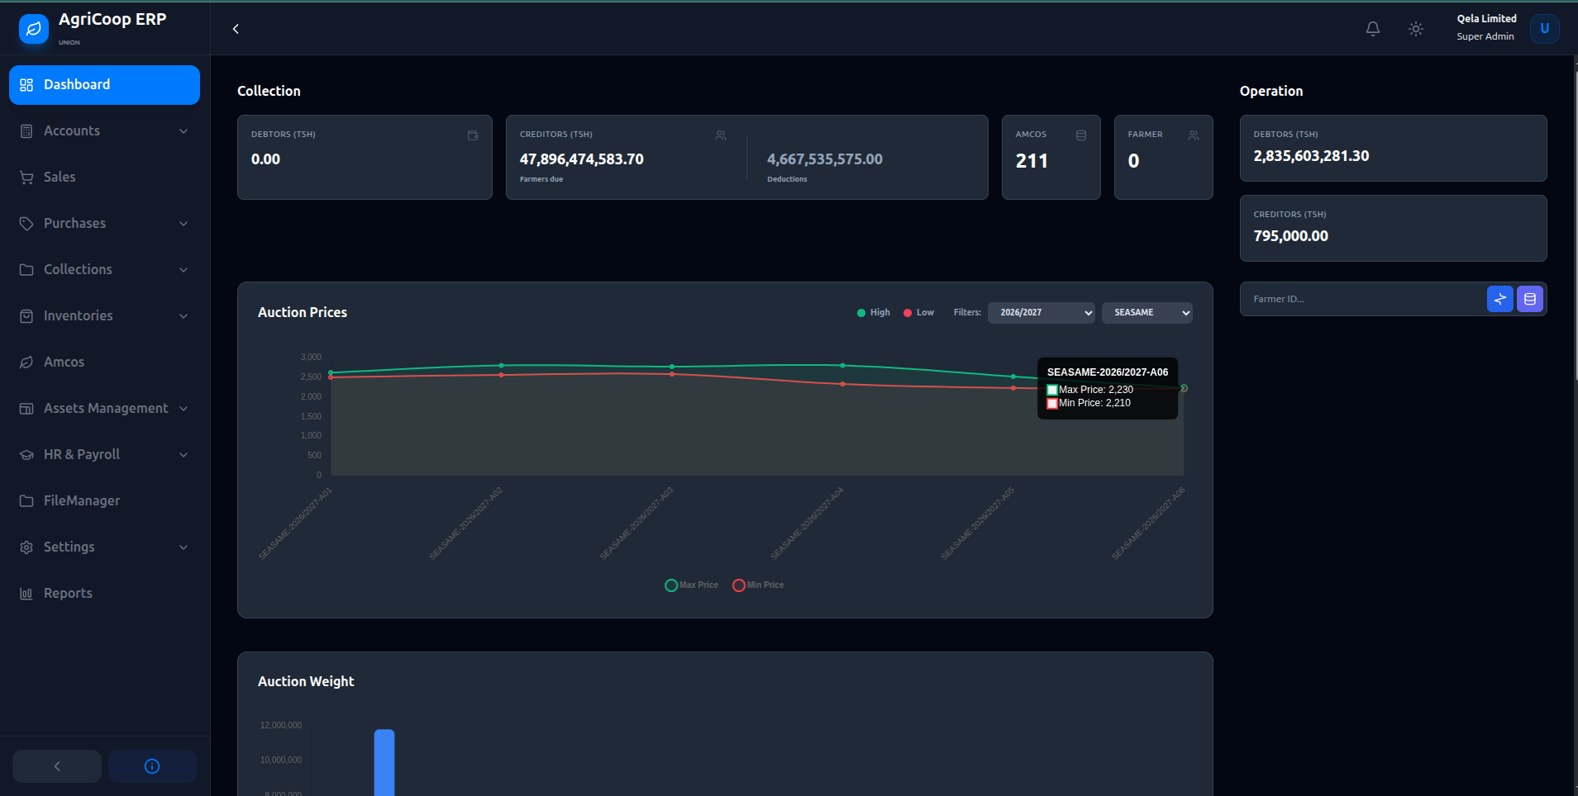
Task: Click the blue search button beside Farmer ID
Action: 1499,299
